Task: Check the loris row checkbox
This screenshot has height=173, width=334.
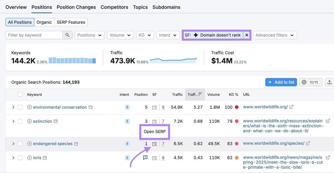Action: click(x=20, y=158)
